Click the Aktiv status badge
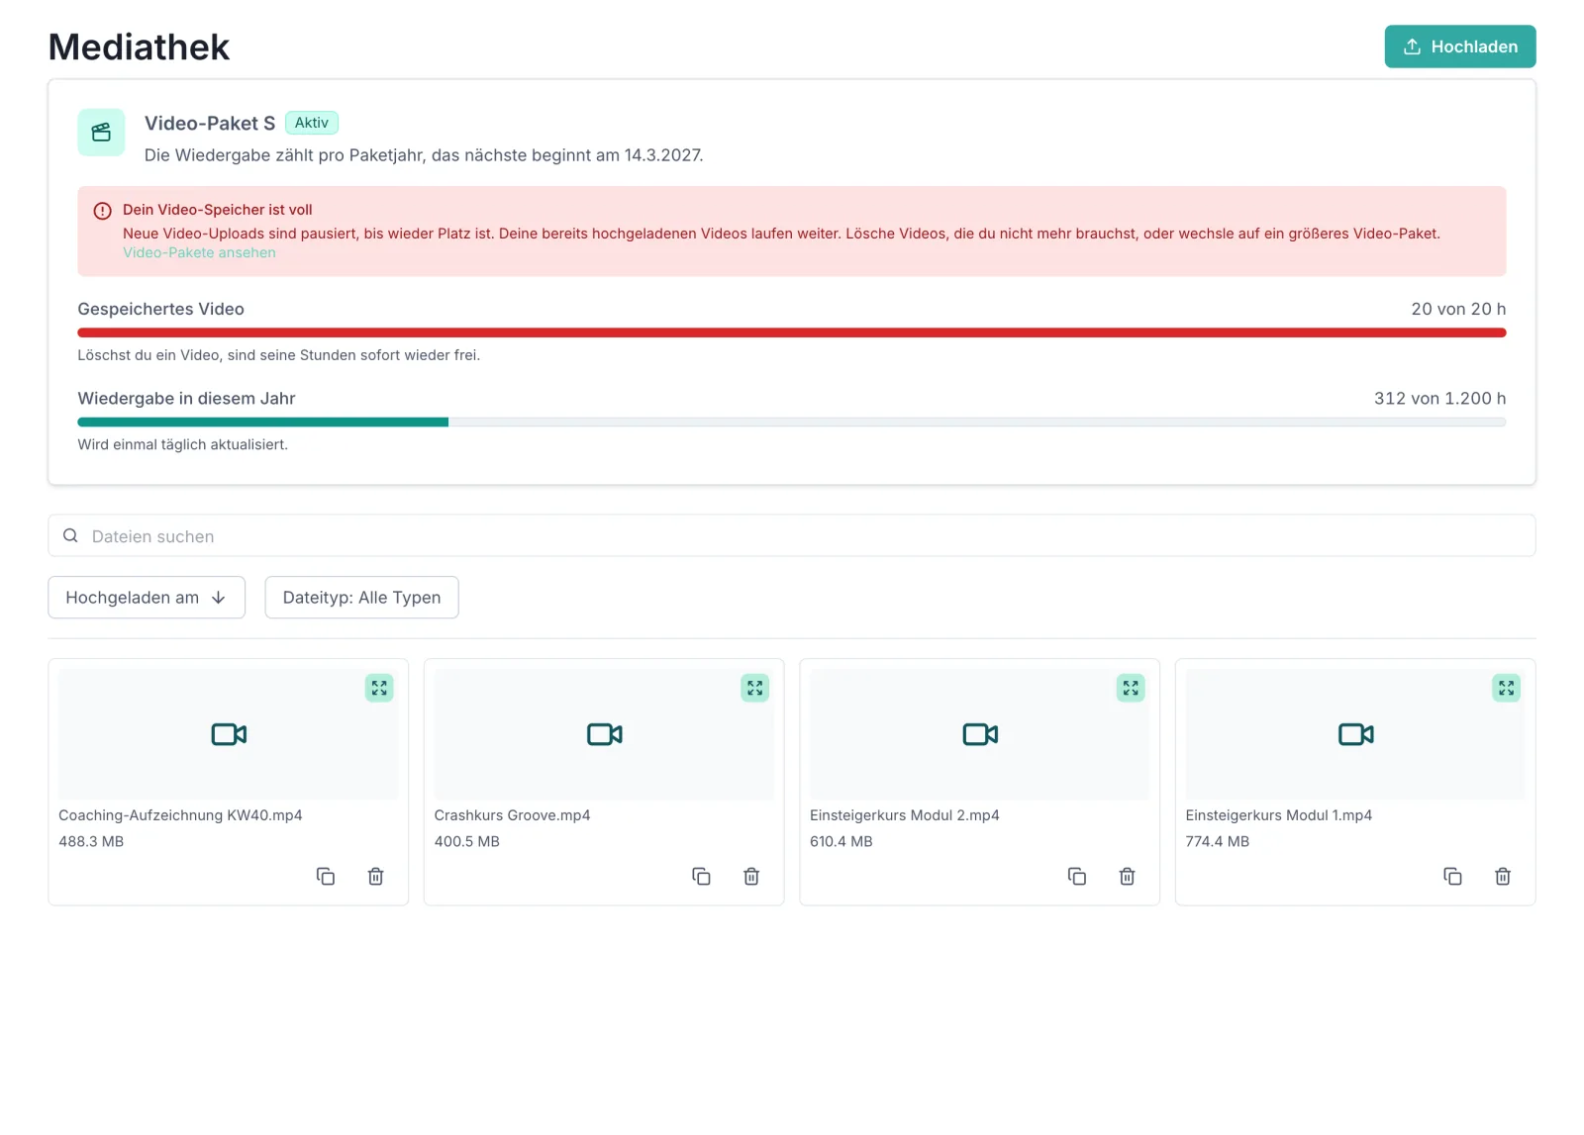The image size is (1584, 1135). coord(312,123)
